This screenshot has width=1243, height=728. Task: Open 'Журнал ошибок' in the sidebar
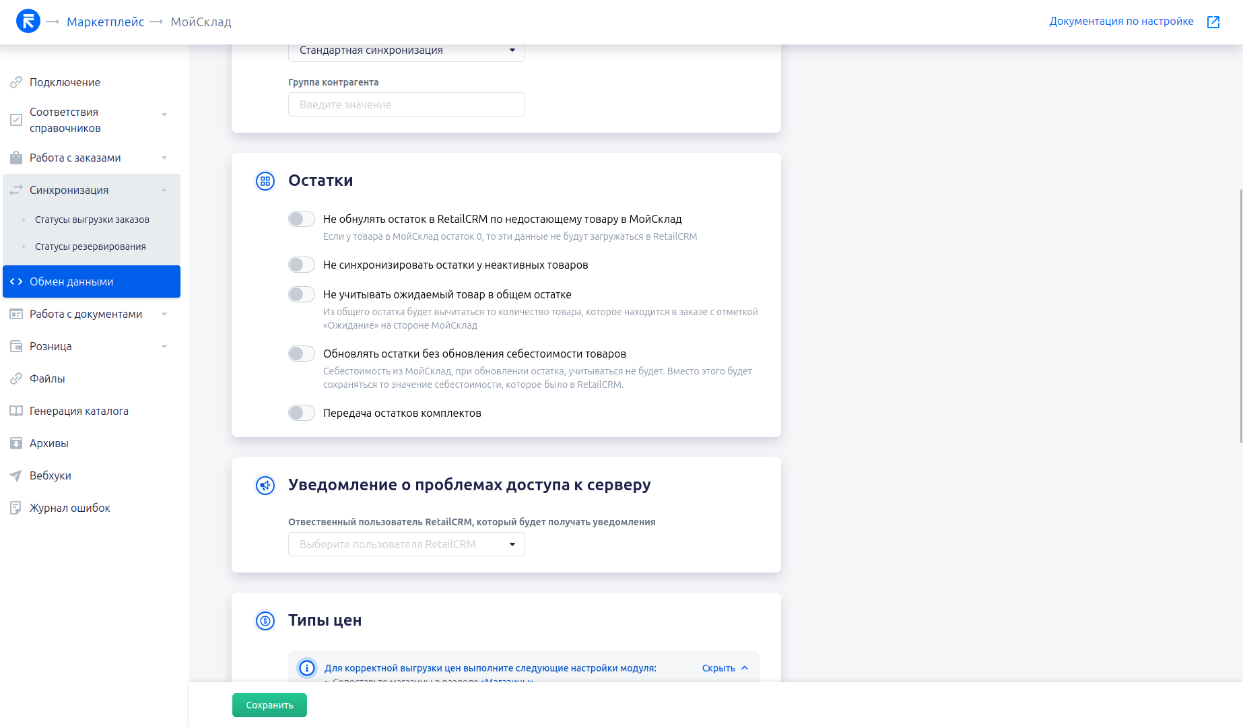(69, 508)
